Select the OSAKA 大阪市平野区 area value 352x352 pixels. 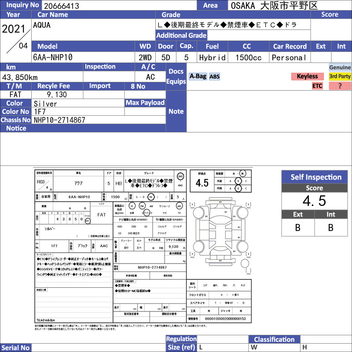tap(274, 6)
